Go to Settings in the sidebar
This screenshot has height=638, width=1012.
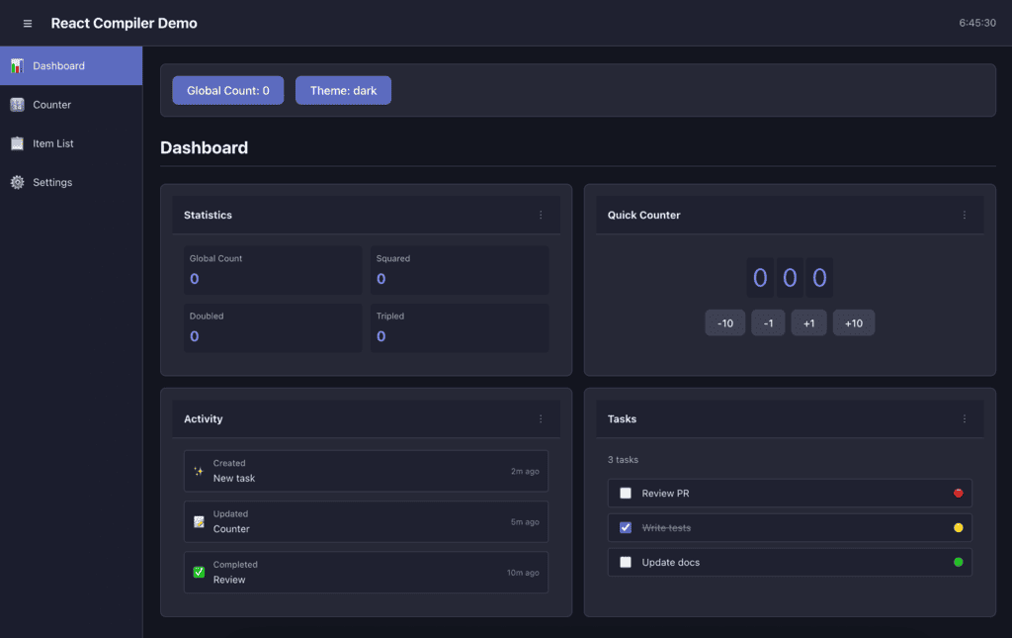click(x=52, y=183)
